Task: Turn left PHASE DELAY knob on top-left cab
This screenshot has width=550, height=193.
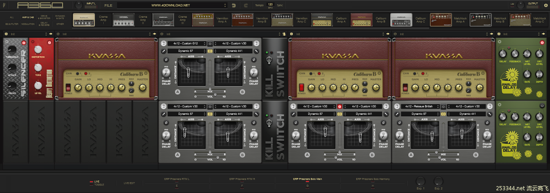Action: [x=166, y=72]
